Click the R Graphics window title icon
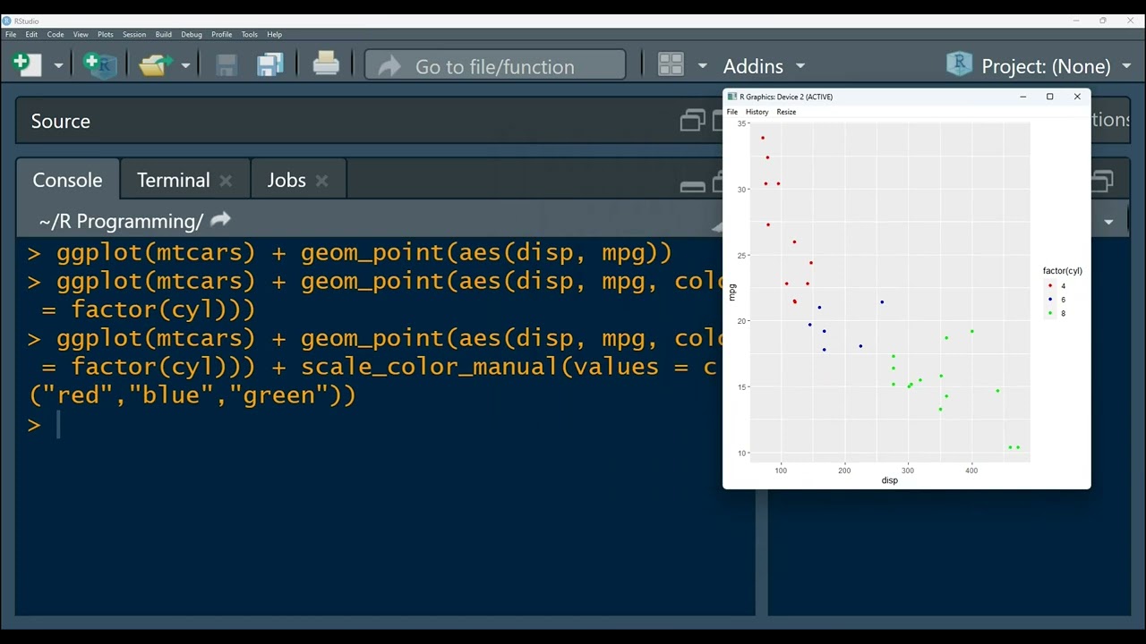Viewport: 1146px width, 644px height. click(x=732, y=97)
